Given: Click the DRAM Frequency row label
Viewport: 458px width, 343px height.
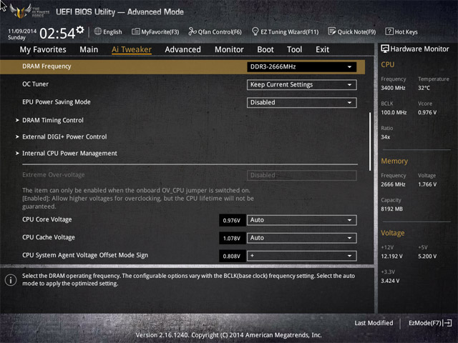Looking at the screenshot, I should tap(47, 66).
